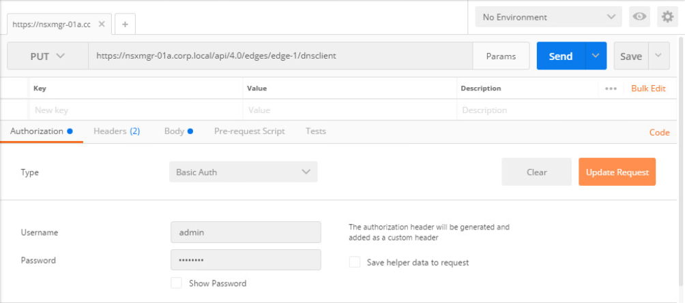Click the parameter Value field
Viewport: 685px width, 303px height.
(350, 110)
